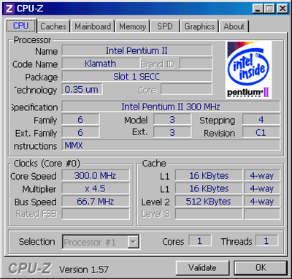Screen dimensions: 292x279
Task: Click the Bus Speed '66.7 MHz' value
Action: tap(96, 202)
